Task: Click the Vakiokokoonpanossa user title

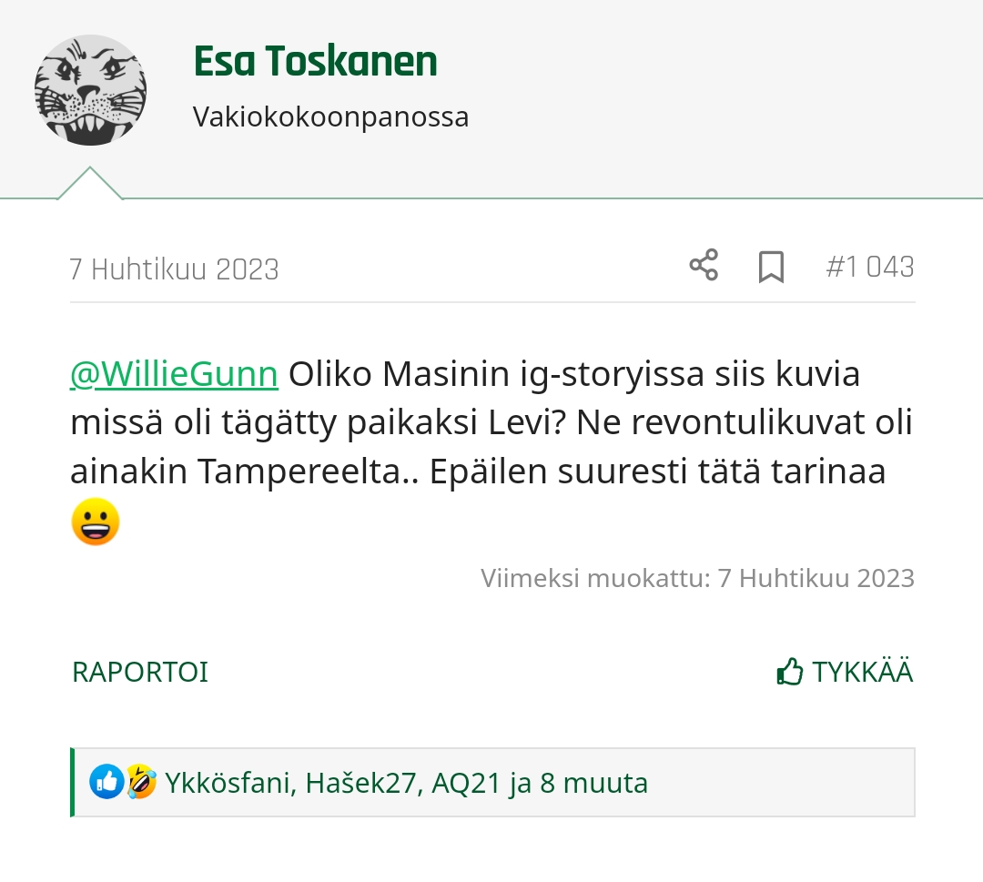Action: click(x=330, y=117)
